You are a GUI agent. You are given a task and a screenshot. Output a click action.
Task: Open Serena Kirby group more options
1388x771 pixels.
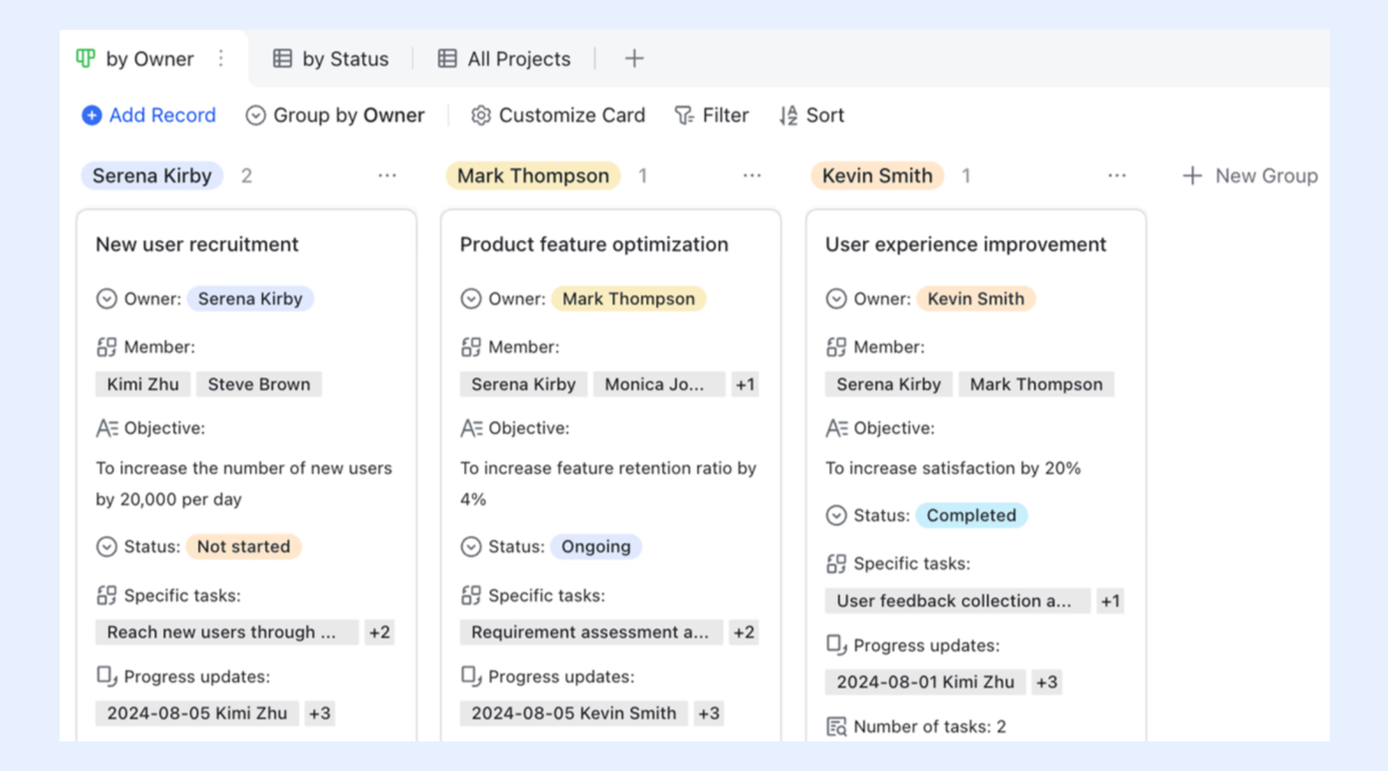pyautogui.click(x=387, y=175)
